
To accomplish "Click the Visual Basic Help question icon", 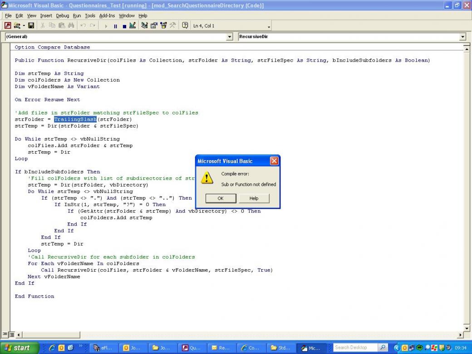I will [185, 25].
